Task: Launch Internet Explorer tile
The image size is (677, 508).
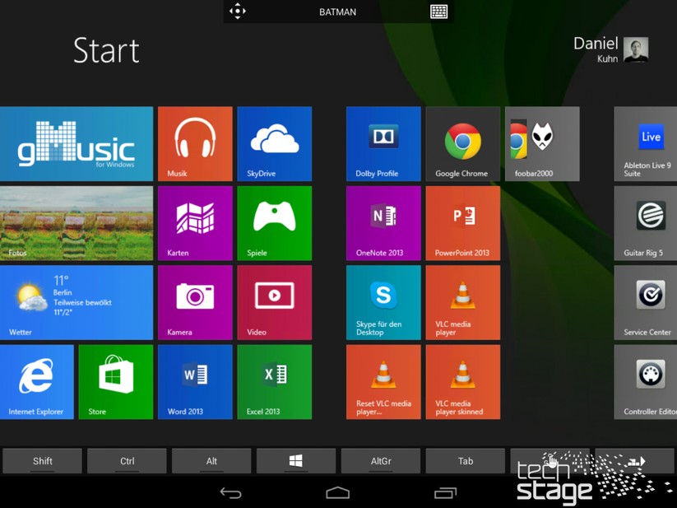Action: 37,382
